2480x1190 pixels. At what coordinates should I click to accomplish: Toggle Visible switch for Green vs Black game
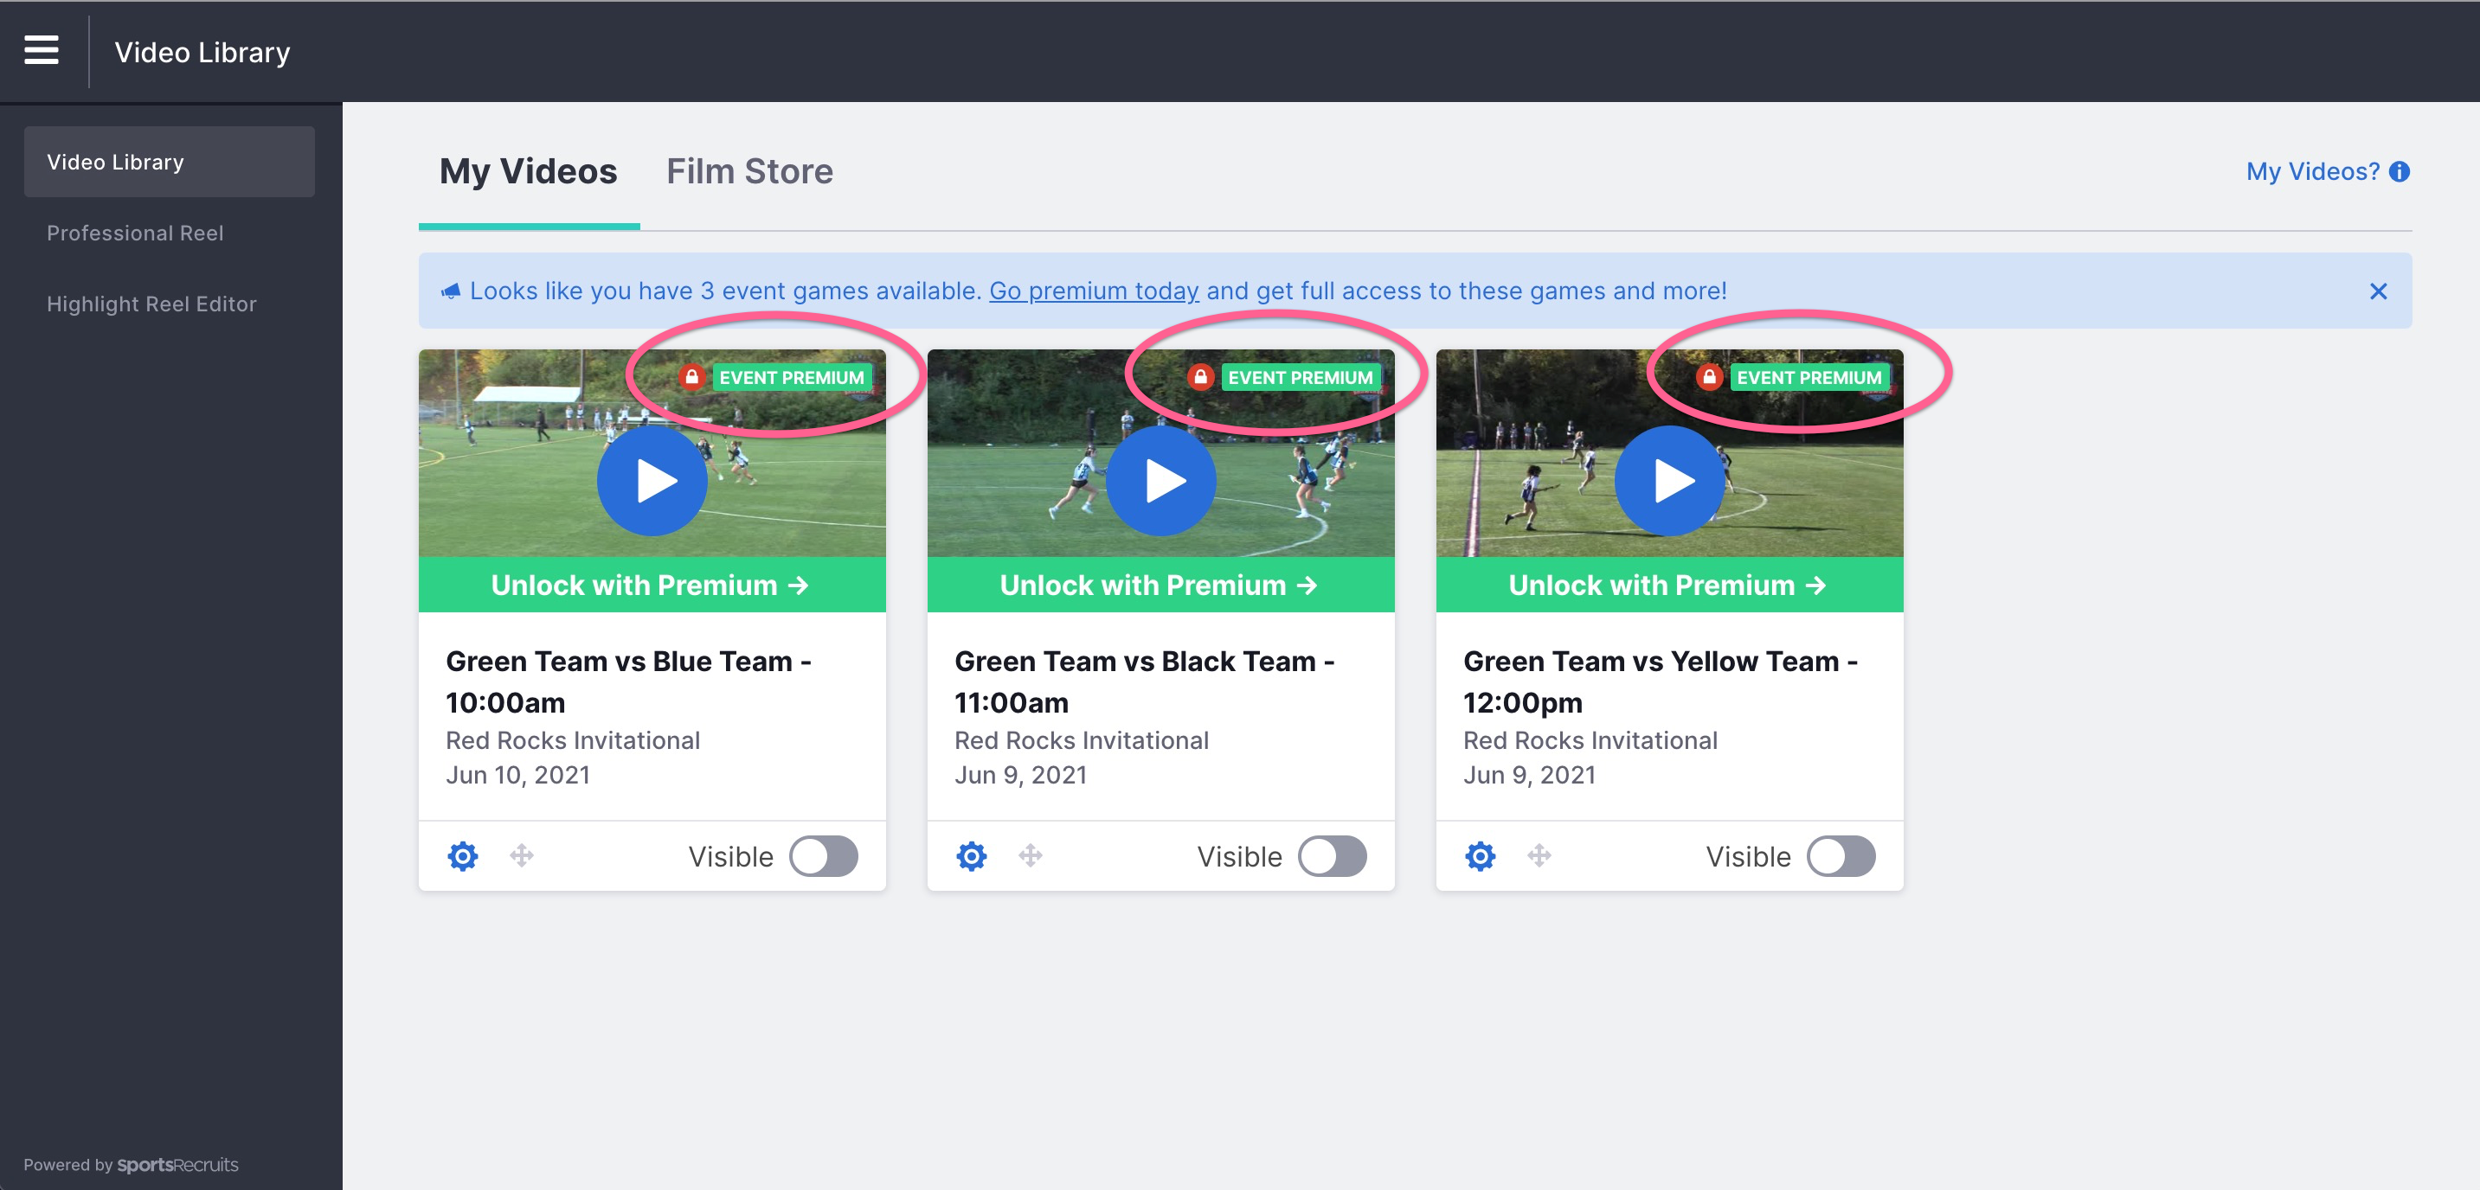coord(1333,855)
